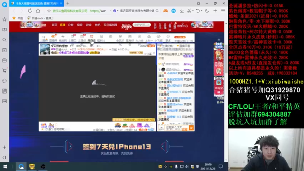Expand the scissors tool dropdown arrow
The image size is (304, 171).
(193, 11)
